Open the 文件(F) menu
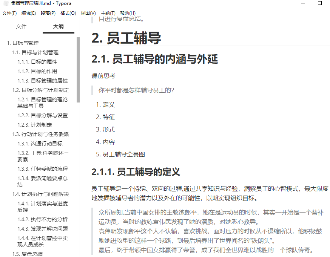The width and height of the screenshot is (330, 257). 9,13
